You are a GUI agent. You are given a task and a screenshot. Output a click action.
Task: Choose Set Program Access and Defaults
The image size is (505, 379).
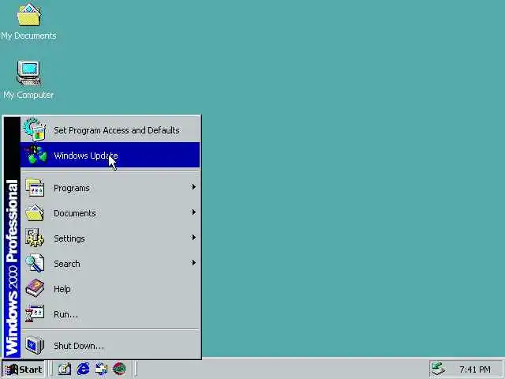click(x=110, y=129)
